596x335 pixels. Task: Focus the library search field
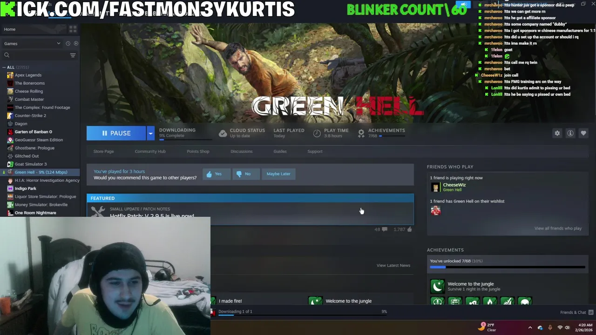click(x=40, y=55)
